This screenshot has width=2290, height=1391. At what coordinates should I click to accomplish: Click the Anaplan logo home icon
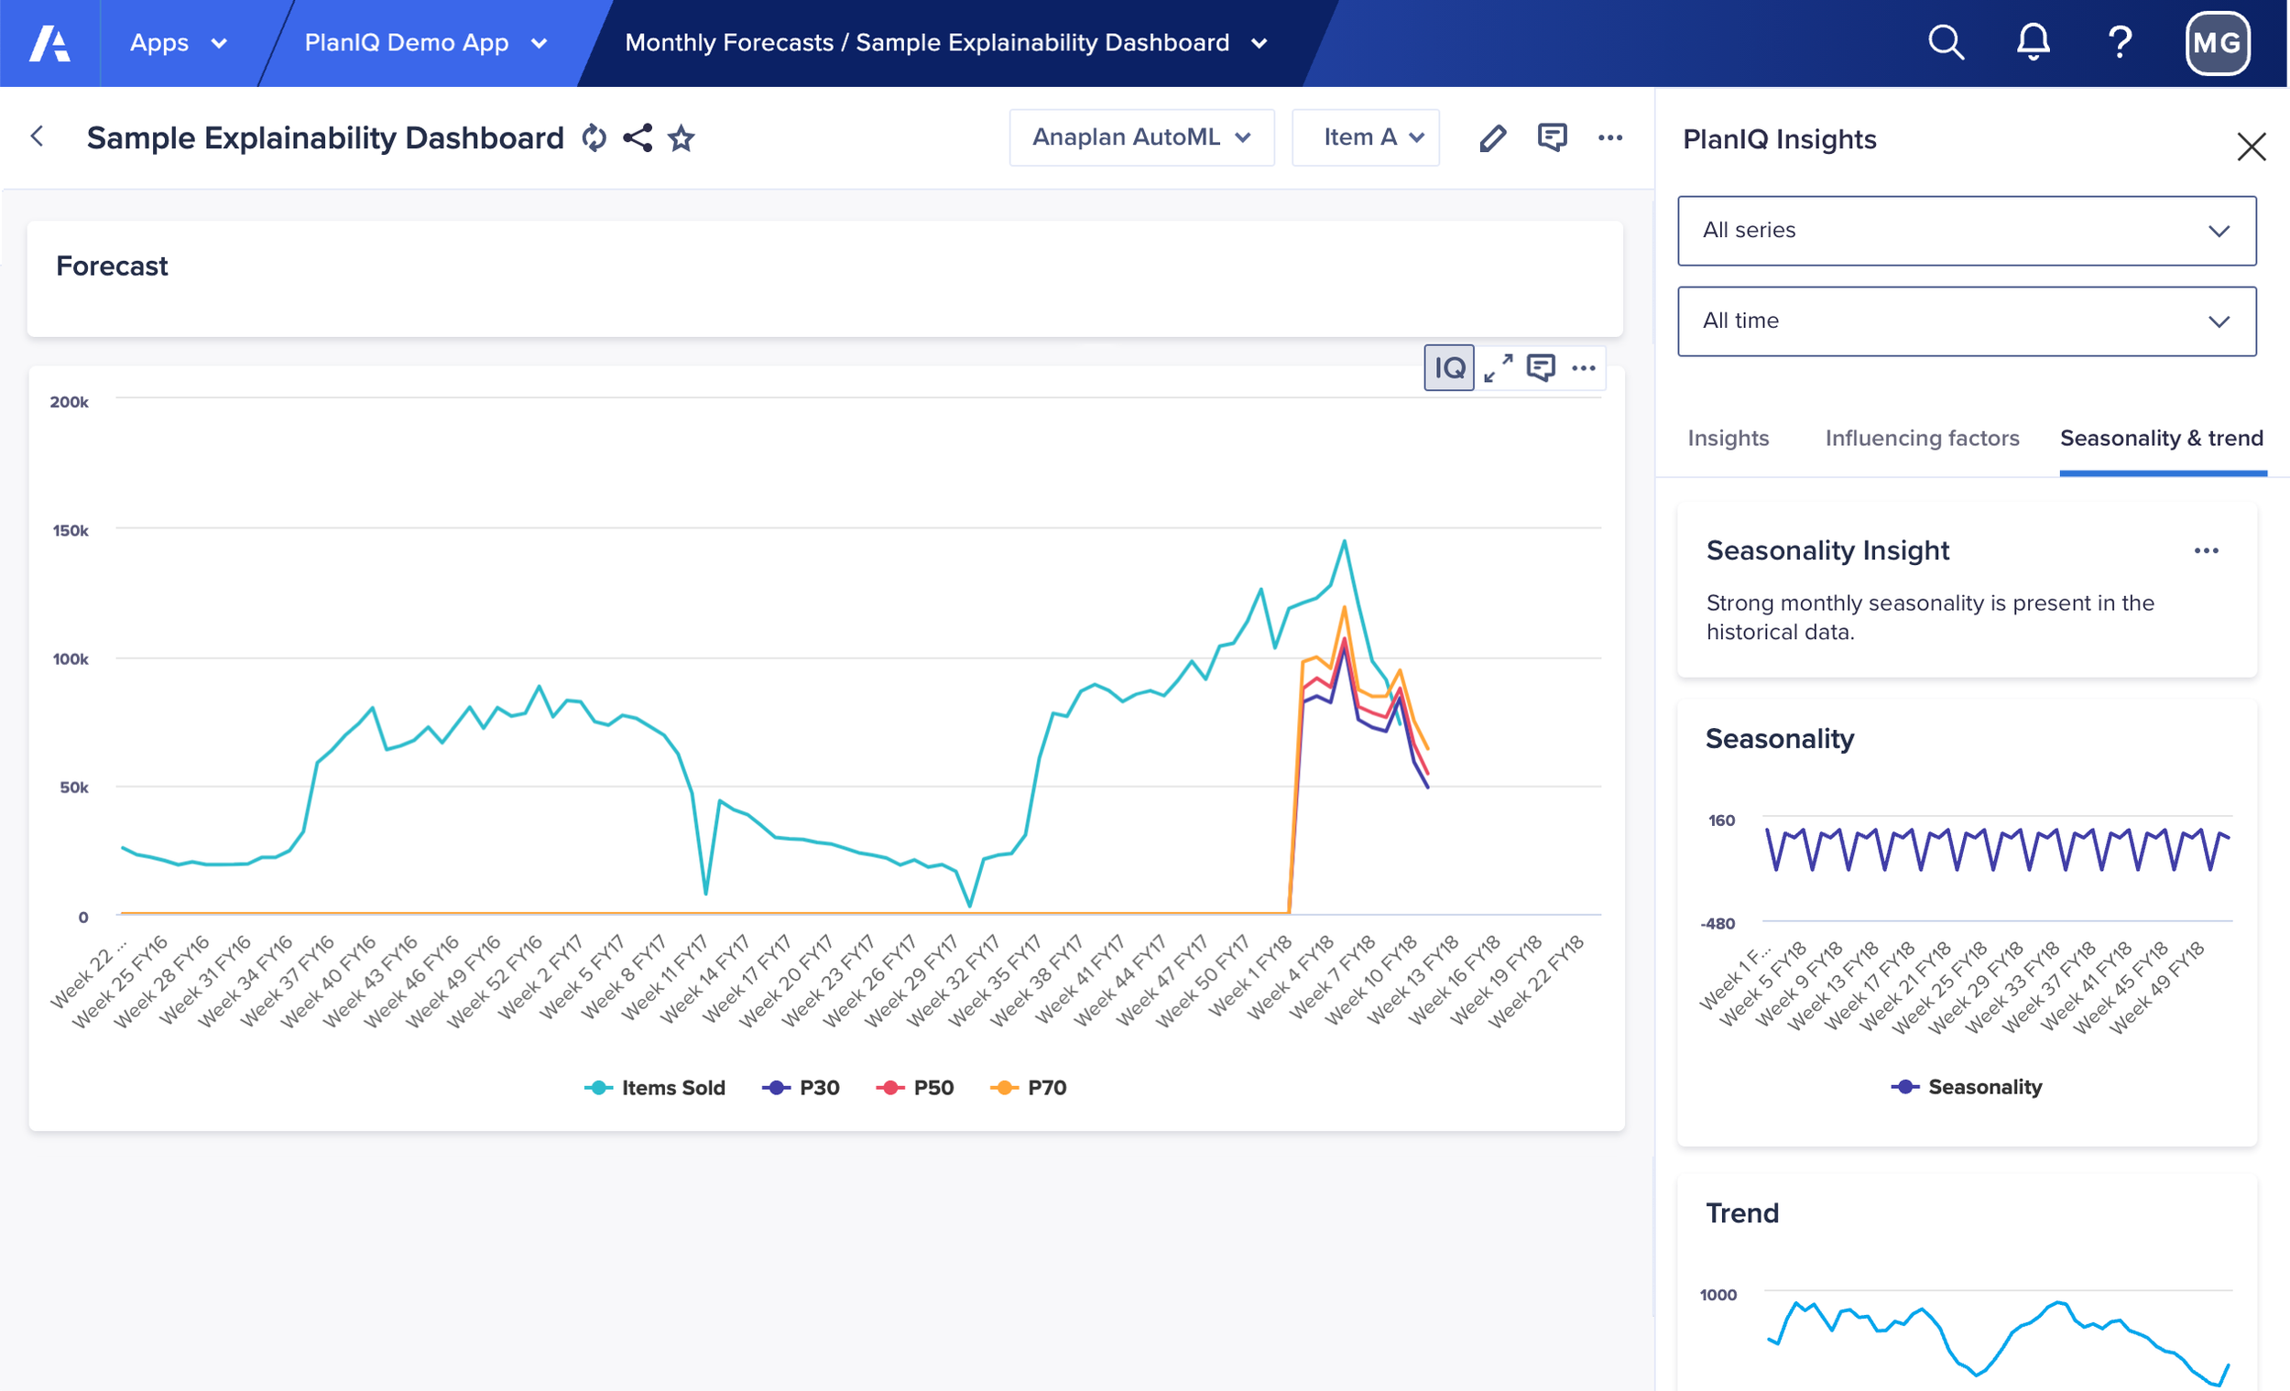pos(49,43)
